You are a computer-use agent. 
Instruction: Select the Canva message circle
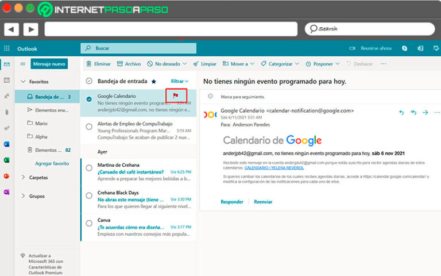89,223
